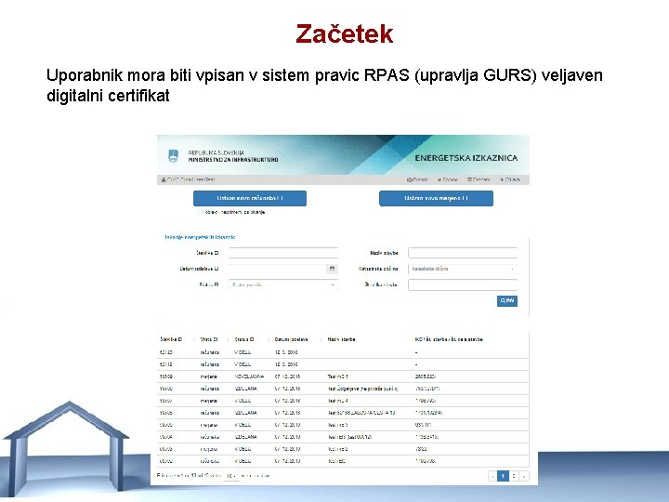Open the calendar picker for Datum izdelave EI

[332, 269]
